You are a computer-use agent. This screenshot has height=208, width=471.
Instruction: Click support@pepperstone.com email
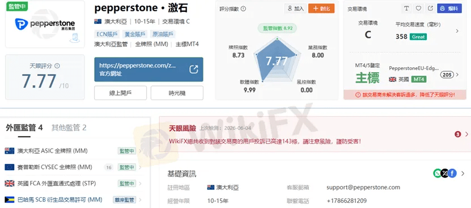(363, 187)
